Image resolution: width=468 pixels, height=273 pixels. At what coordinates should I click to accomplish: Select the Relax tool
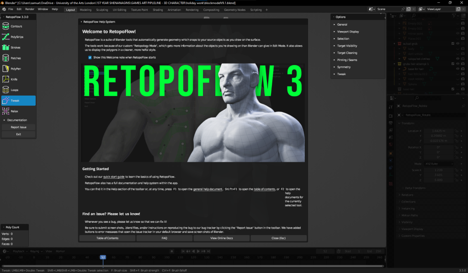[x=18, y=111]
